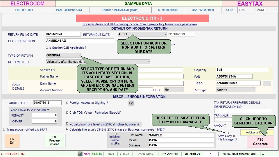The image size is (279, 157).
Task: Click the F2 button beside Foreign Assets
Action: tap(131, 103)
